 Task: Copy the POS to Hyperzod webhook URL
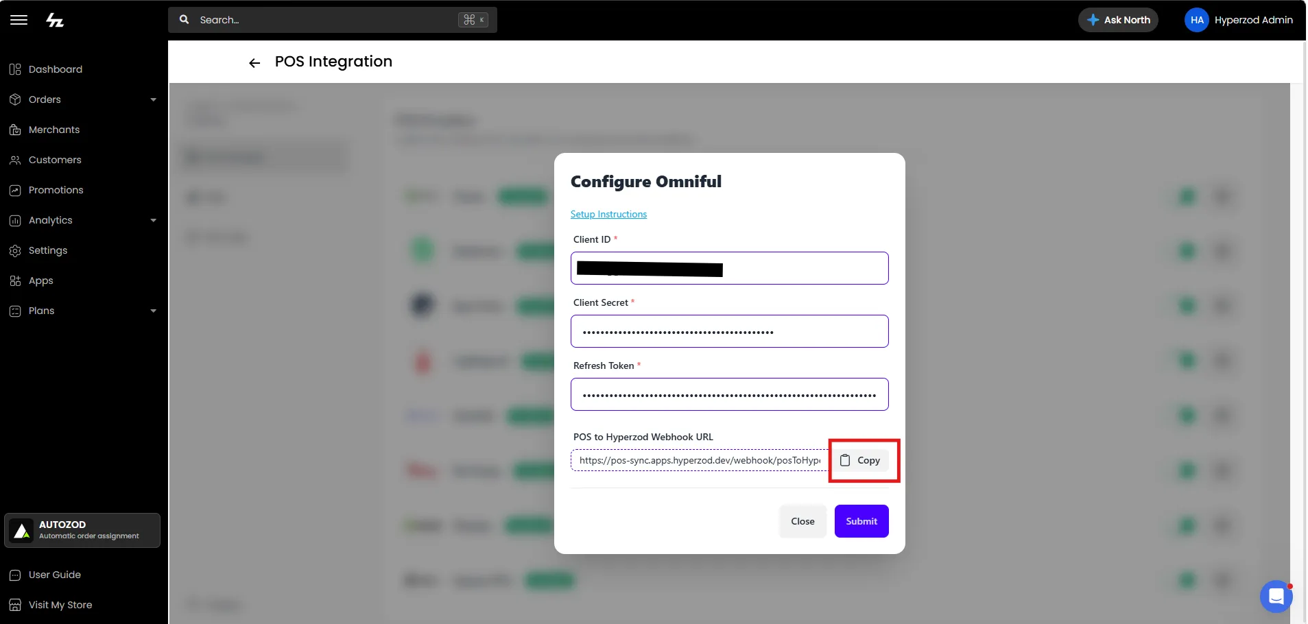(x=860, y=460)
